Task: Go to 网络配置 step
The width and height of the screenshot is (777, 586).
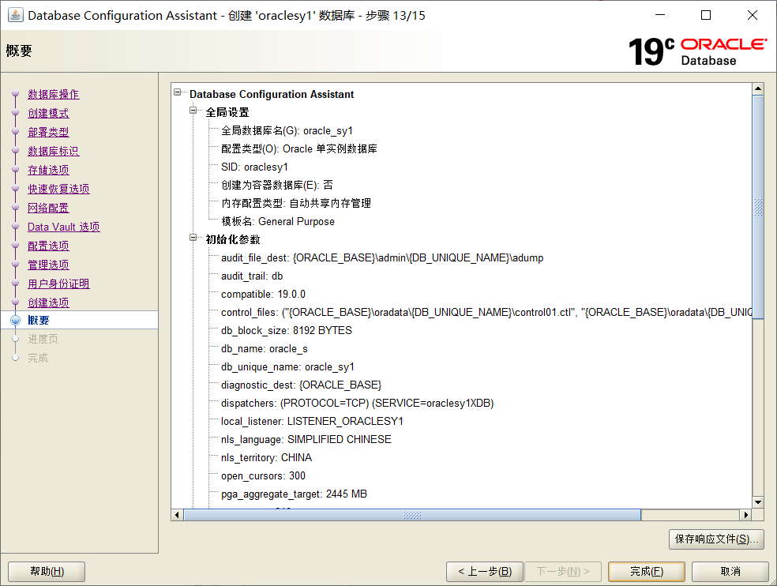Action: (48, 208)
